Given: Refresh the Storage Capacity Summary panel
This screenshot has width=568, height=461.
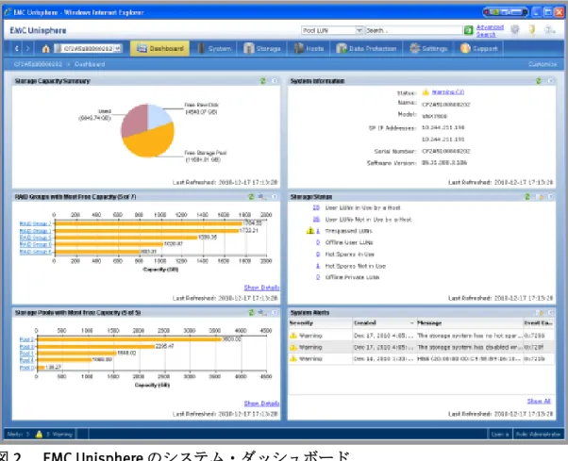Looking at the screenshot, I should tap(263, 81).
